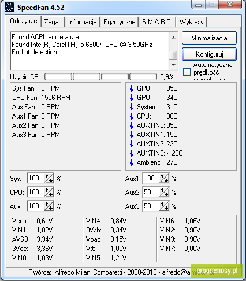Click the 'Found ACPI temperature' log line
Viewport: 246px width, 281px height.
(45, 37)
